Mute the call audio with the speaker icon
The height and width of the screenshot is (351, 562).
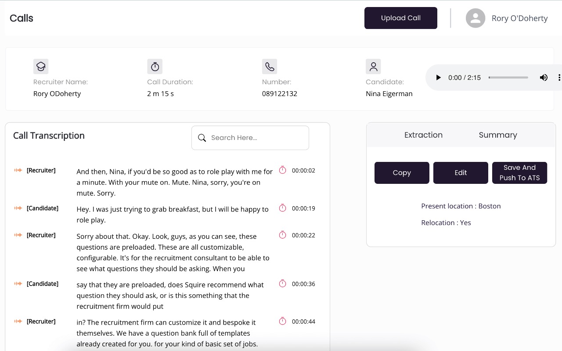pos(544,78)
